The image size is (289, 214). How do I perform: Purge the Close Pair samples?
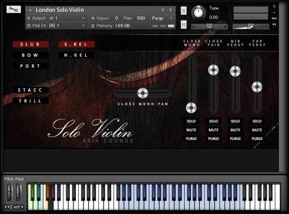pos(214,139)
